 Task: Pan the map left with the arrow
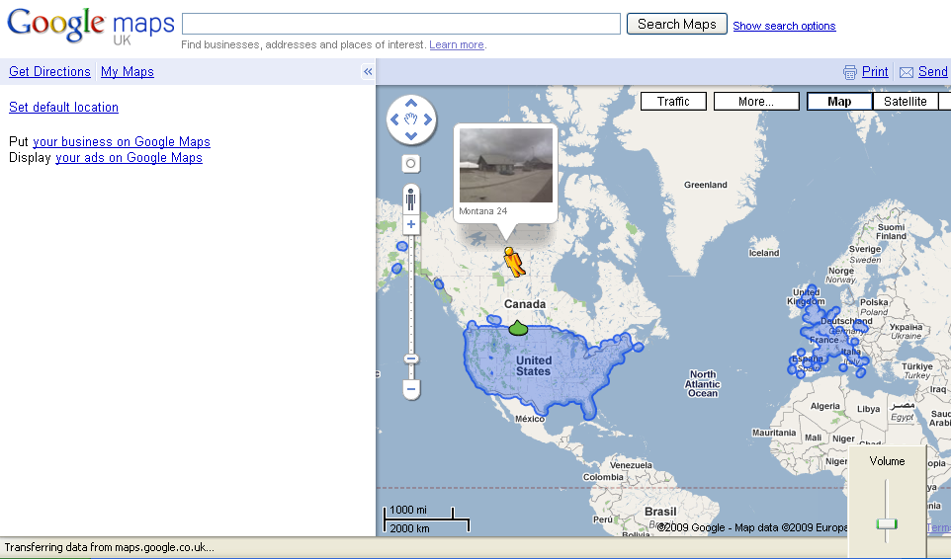(394, 120)
